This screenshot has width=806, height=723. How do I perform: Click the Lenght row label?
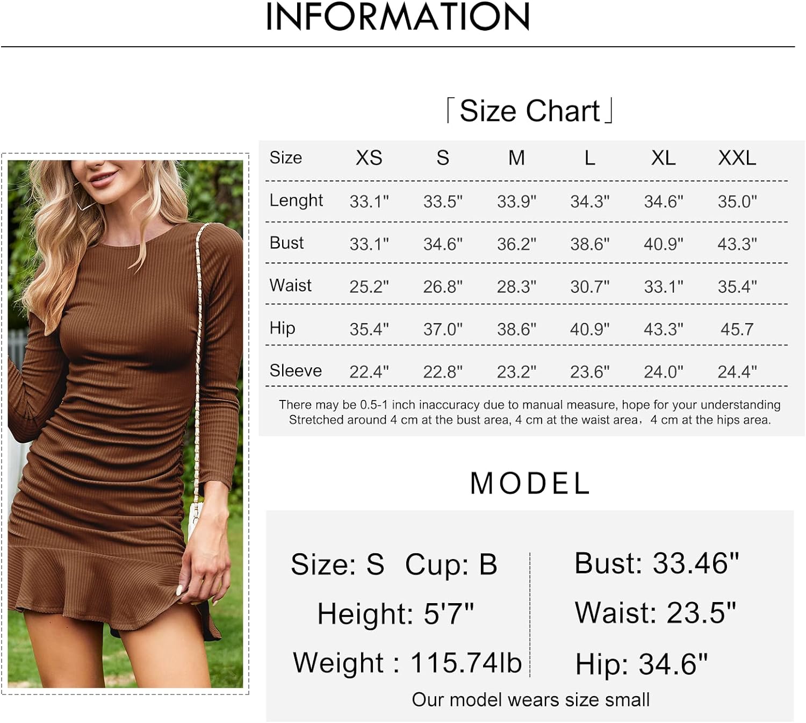click(296, 201)
